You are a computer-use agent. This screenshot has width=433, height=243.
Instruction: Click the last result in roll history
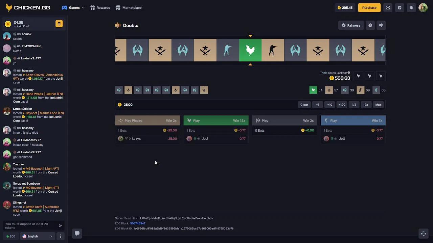pos(204,90)
